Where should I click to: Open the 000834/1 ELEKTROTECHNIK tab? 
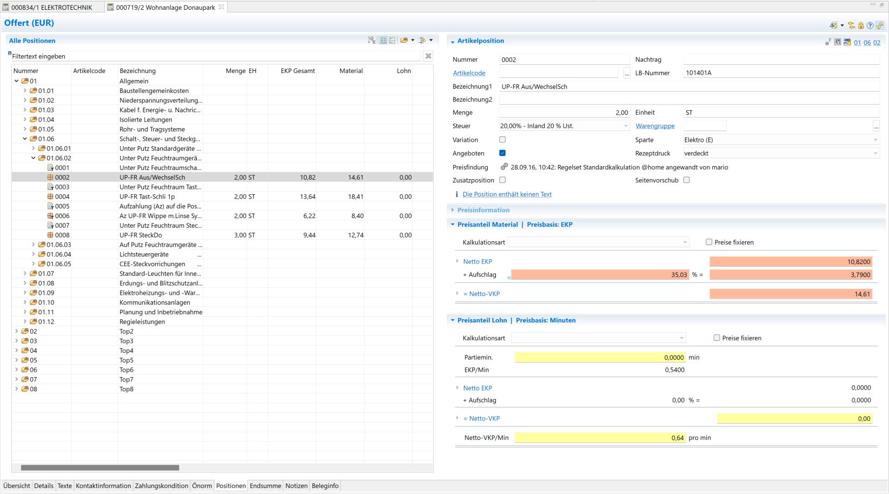coord(51,7)
